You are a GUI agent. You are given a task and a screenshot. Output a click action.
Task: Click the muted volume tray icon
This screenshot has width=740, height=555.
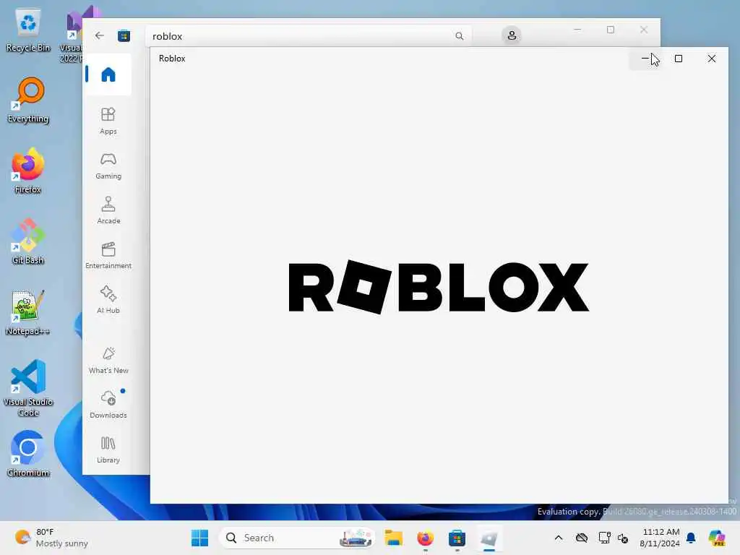tap(623, 538)
